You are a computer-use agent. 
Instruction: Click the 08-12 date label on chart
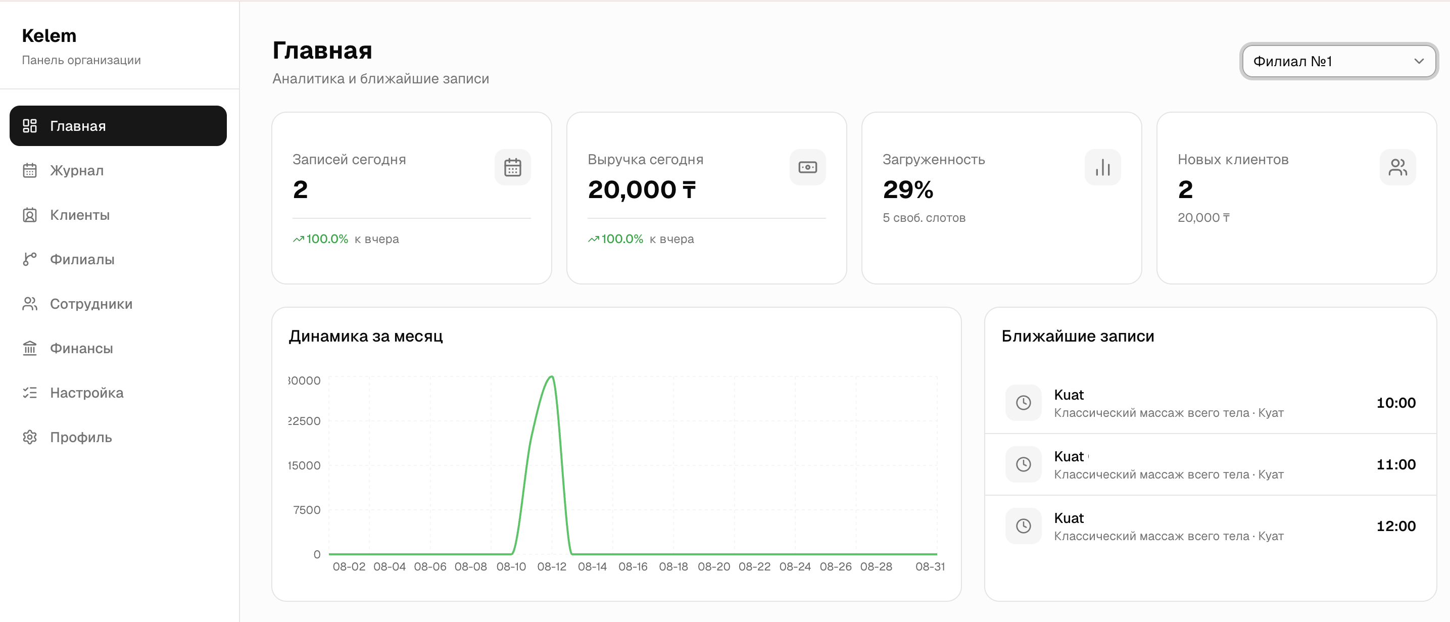coord(552,566)
